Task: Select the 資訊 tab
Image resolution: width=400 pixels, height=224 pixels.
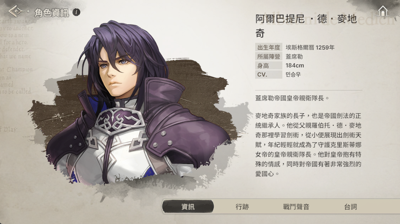Action: tap(188, 207)
